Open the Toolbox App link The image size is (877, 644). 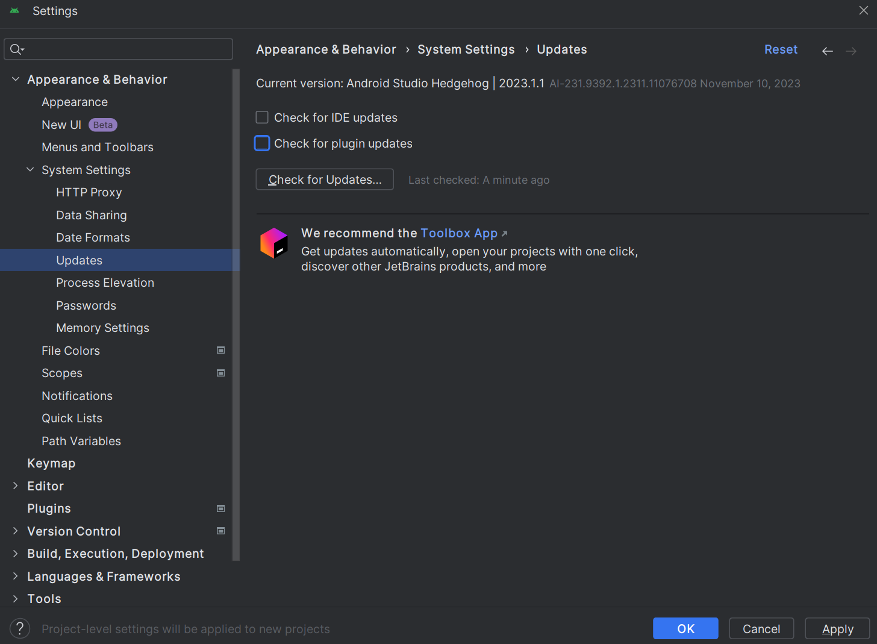click(459, 233)
